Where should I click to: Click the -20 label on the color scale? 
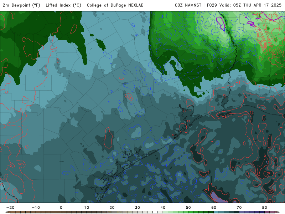10,208
